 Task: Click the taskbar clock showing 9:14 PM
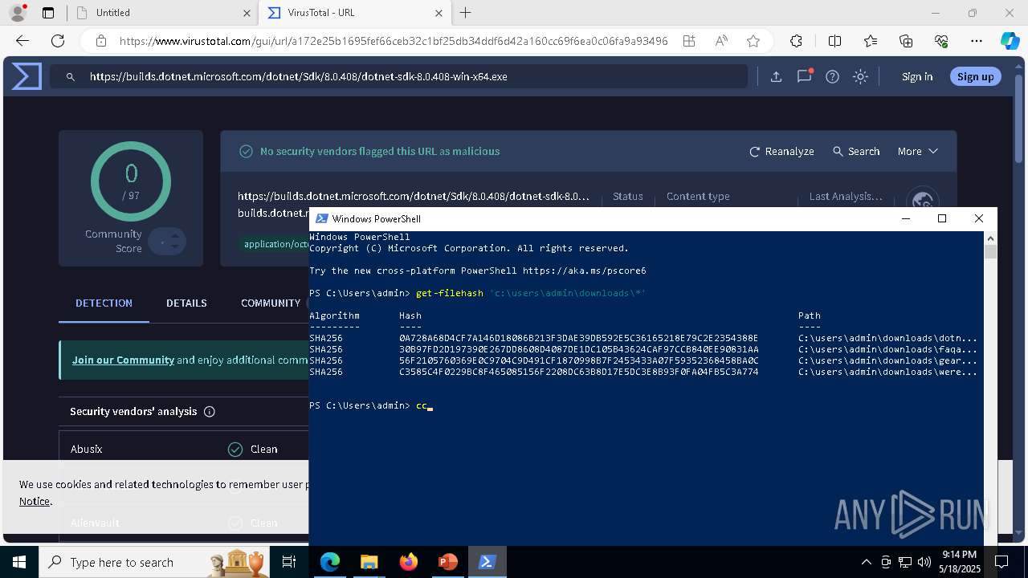(960, 562)
